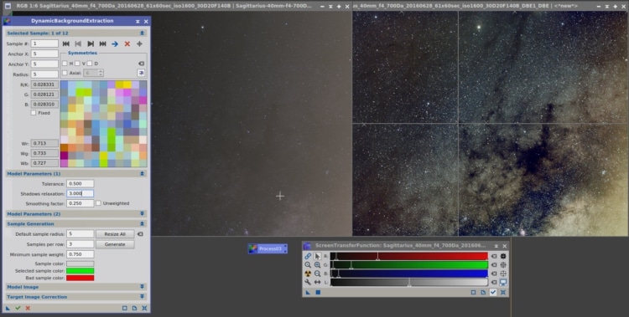
Task: Click the reset icon beside Resize All
Action: [140, 234]
